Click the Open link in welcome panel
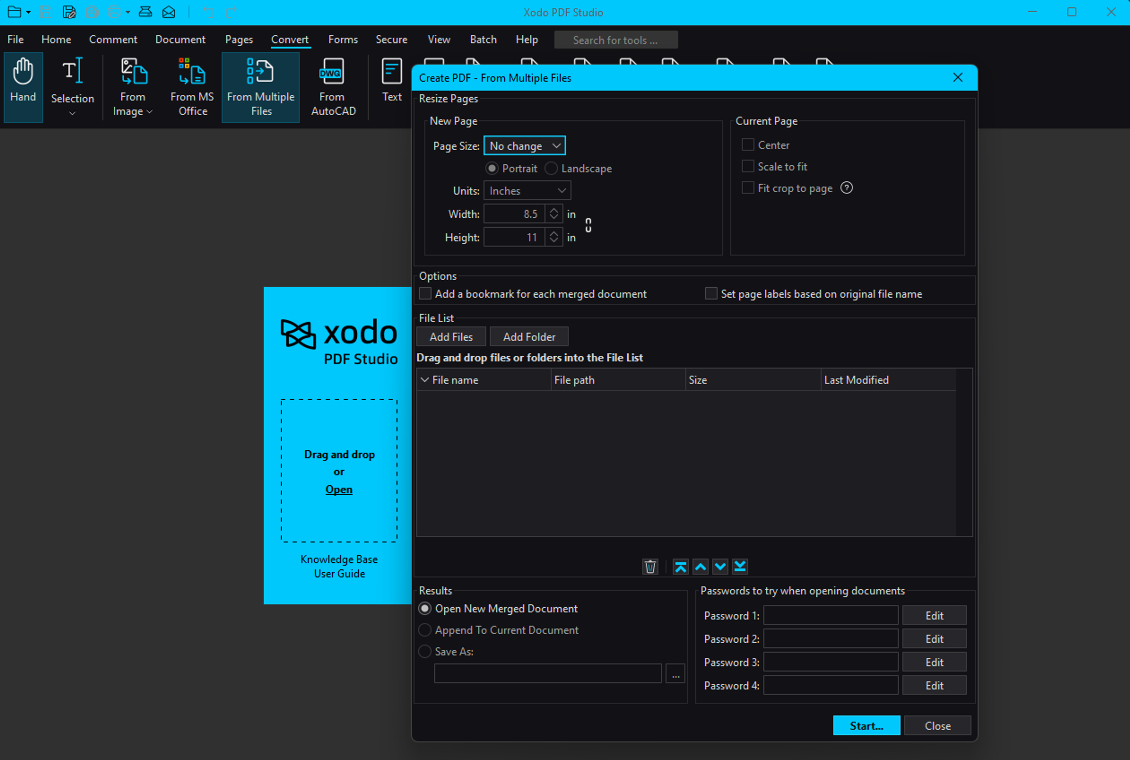This screenshot has width=1130, height=760. click(339, 489)
